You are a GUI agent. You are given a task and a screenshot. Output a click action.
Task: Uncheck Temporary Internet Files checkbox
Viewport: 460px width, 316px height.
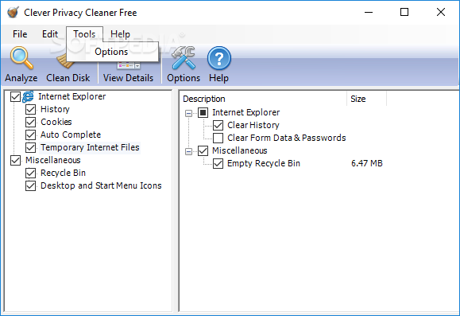point(30,147)
